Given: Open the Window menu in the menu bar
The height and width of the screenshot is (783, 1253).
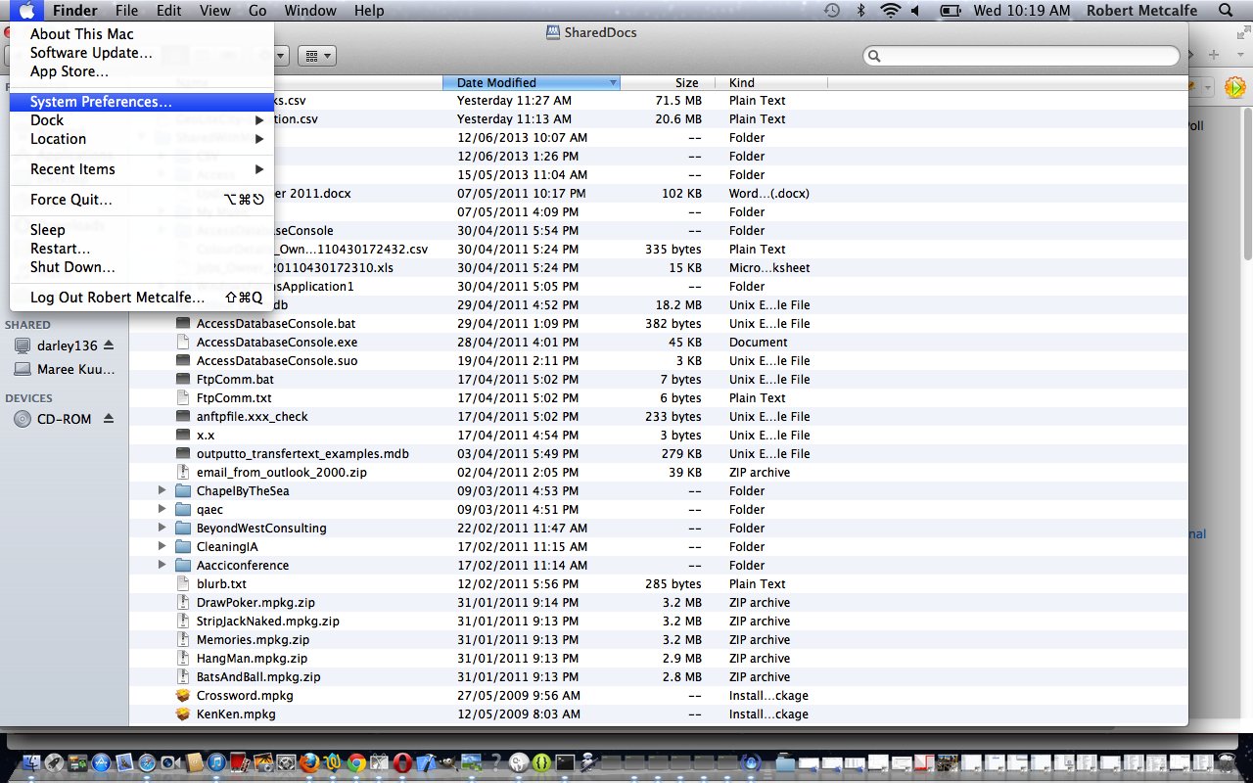Looking at the screenshot, I should tap(309, 11).
